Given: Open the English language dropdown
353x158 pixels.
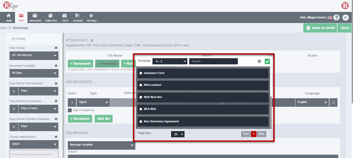Looking at the screenshot, I should [312, 103].
